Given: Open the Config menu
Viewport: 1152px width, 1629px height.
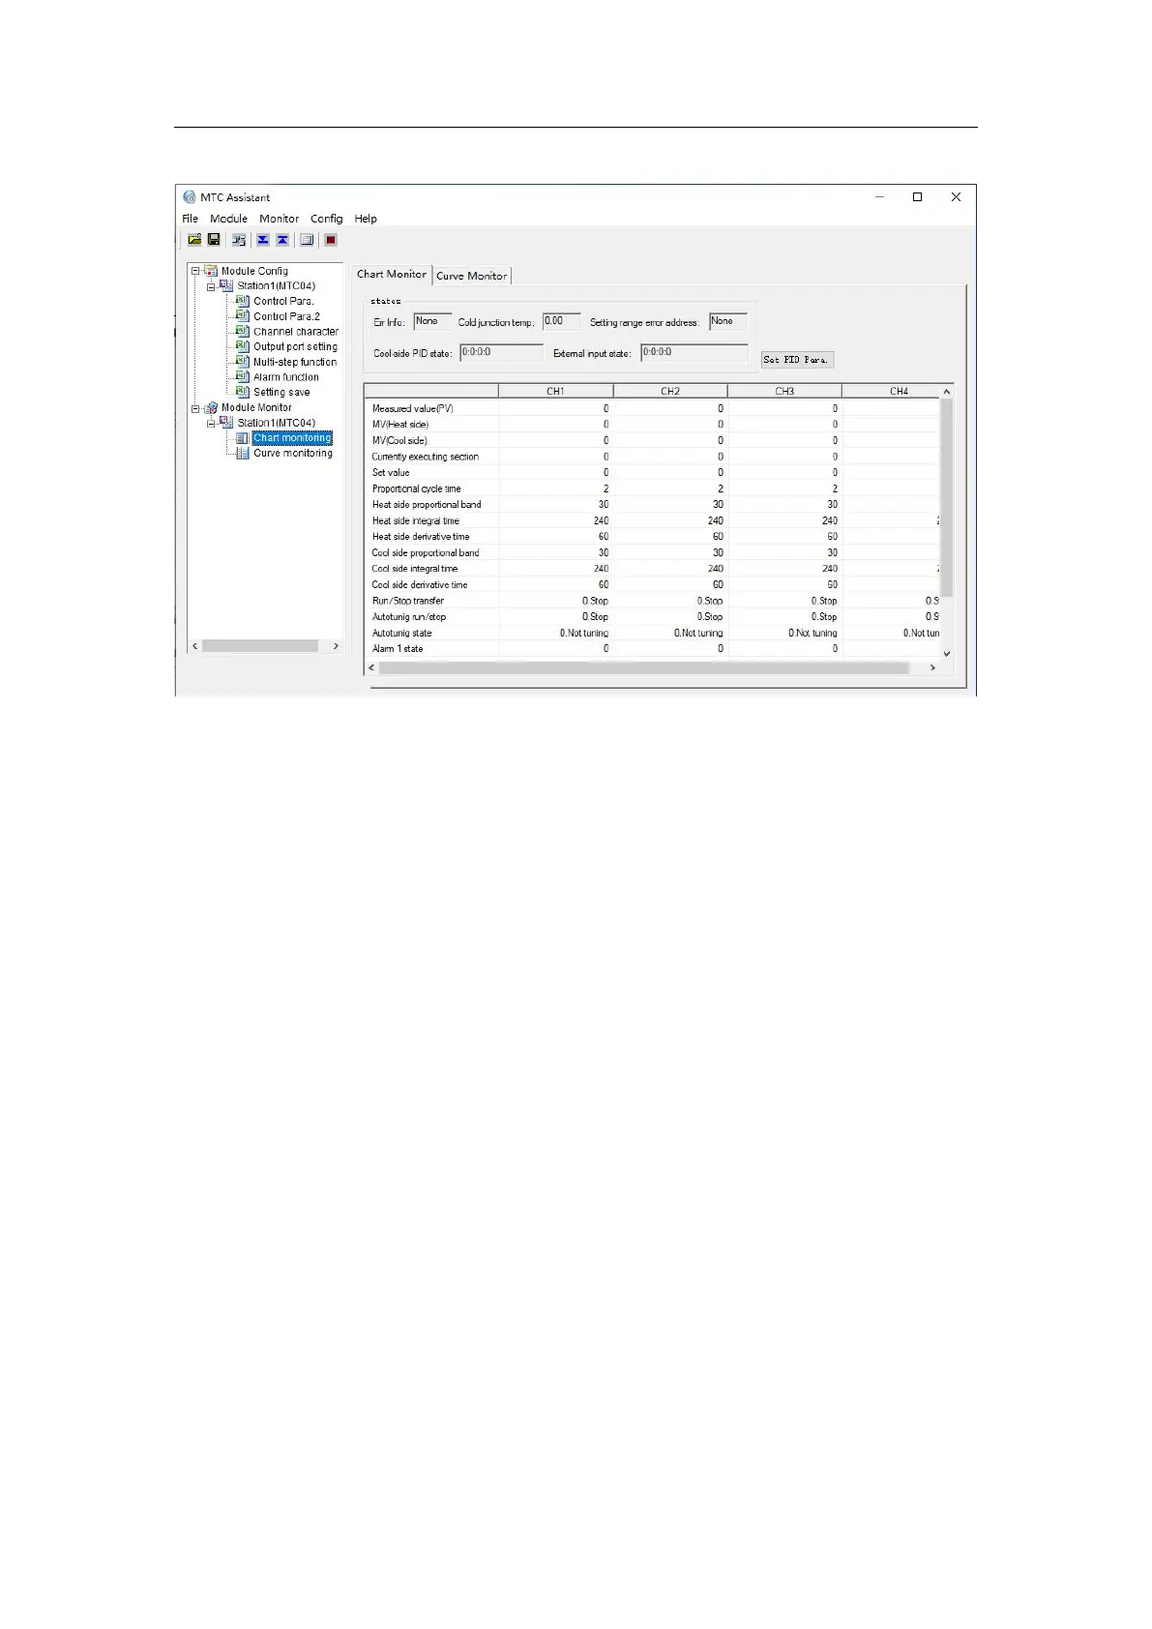Looking at the screenshot, I should pyautogui.click(x=327, y=219).
